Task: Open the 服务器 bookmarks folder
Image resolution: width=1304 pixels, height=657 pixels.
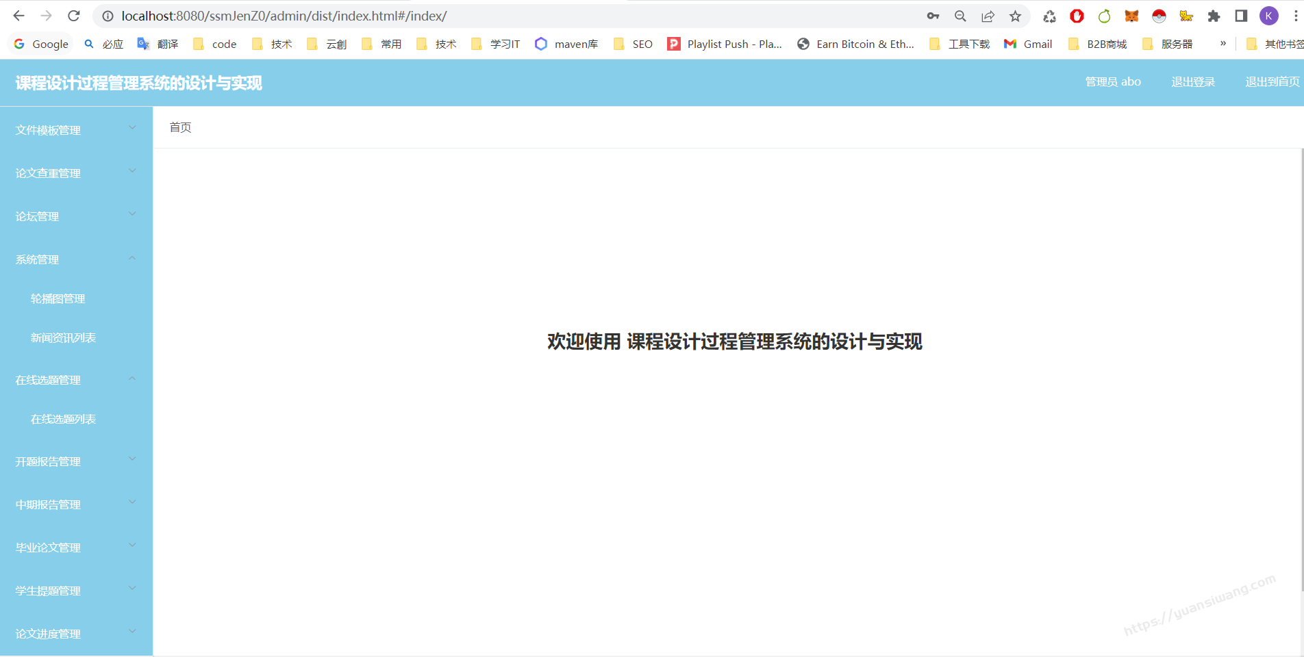Action: click(1168, 44)
